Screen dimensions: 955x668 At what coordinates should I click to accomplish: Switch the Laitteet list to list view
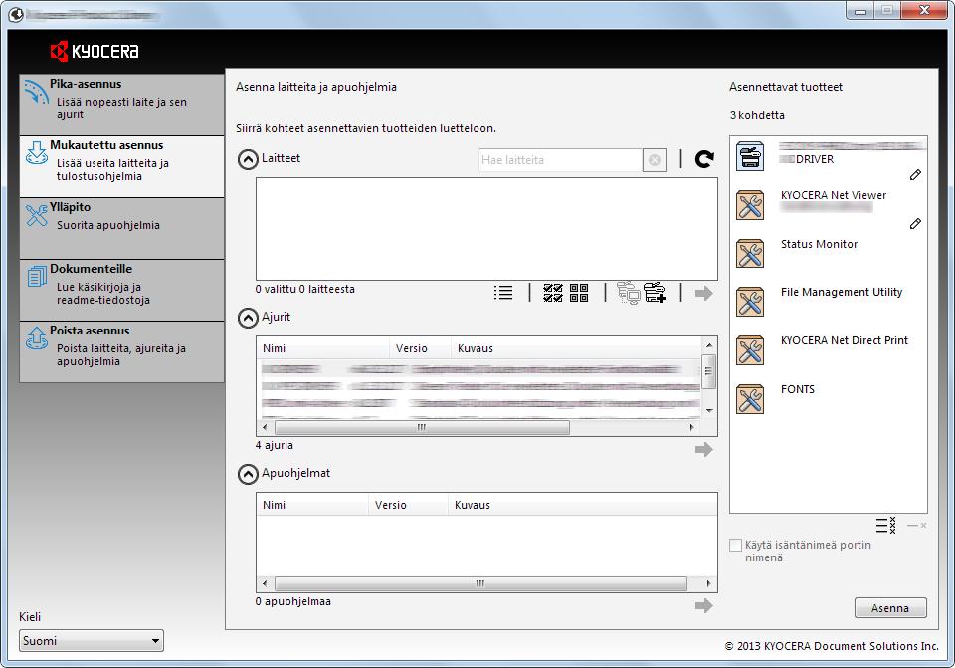click(503, 293)
